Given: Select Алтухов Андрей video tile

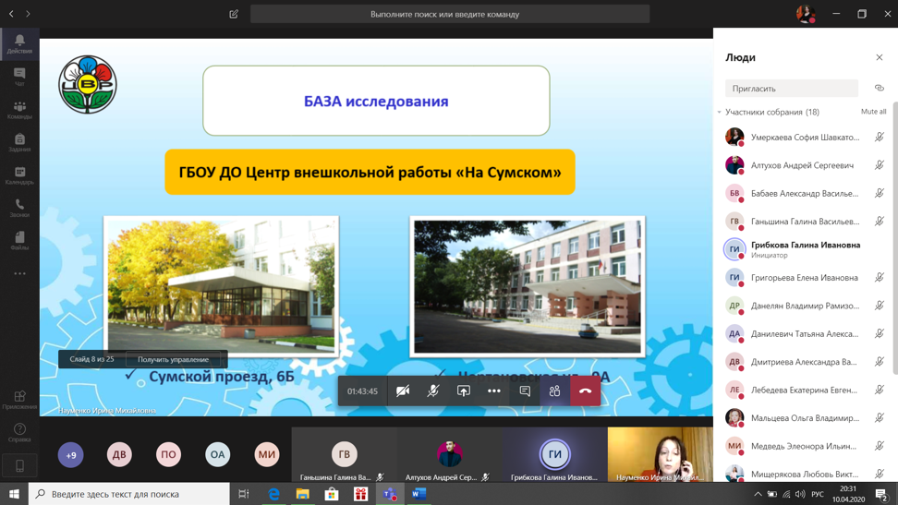Looking at the screenshot, I should (x=449, y=454).
